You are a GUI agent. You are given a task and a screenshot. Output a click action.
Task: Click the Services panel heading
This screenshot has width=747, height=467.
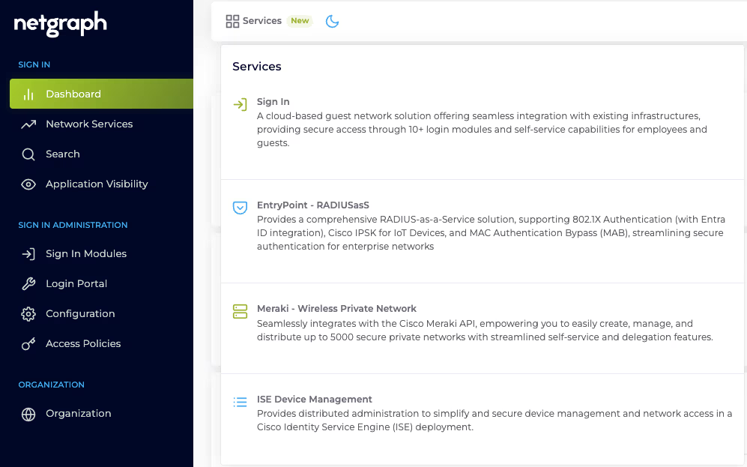pyautogui.click(x=257, y=66)
